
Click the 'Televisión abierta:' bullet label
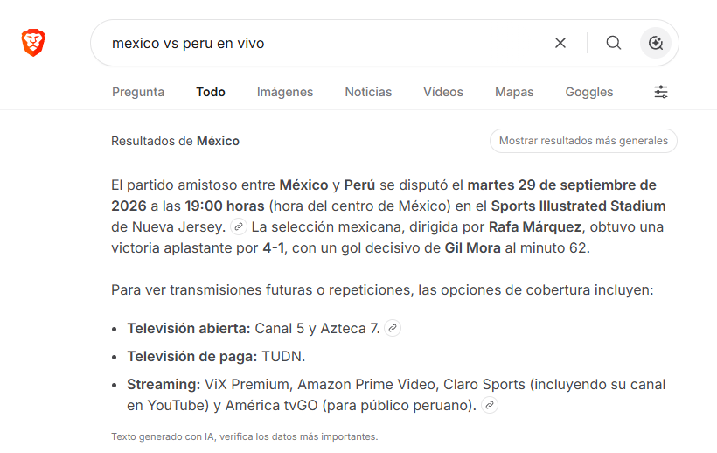click(189, 328)
